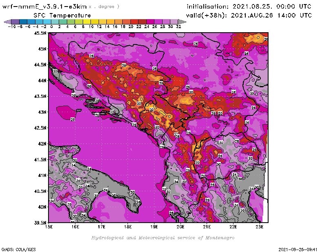Select the 19E longitude label
This screenshot has width=326, height=252.
(154, 227)
